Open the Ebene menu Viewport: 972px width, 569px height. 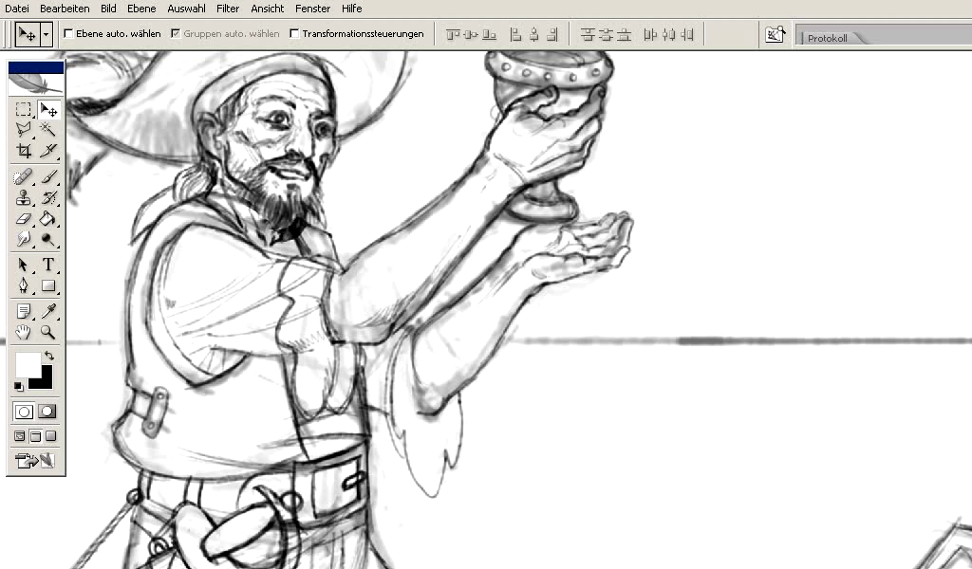pyautogui.click(x=141, y=9)
